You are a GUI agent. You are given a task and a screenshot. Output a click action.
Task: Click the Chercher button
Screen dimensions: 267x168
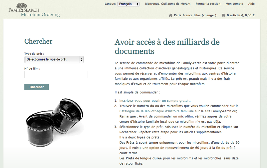tap(37, 87)
